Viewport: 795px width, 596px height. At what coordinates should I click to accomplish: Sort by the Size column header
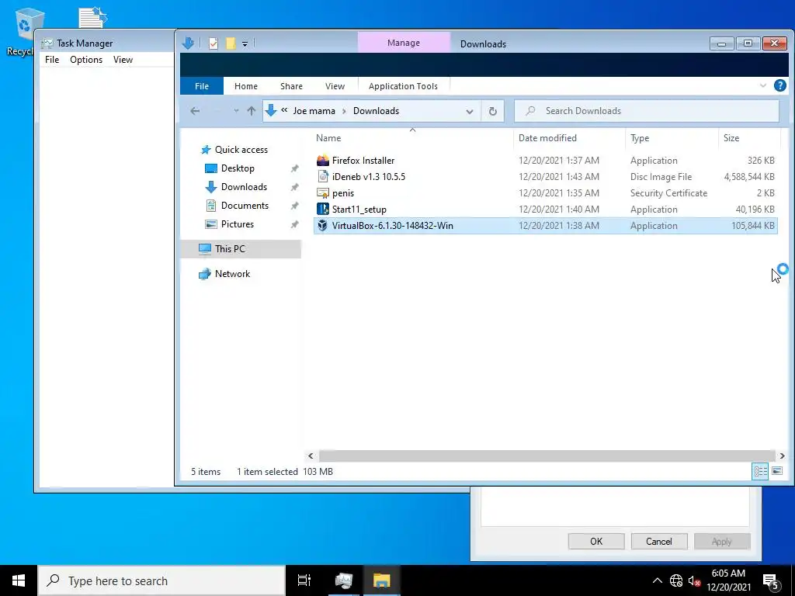pos(731,138)
